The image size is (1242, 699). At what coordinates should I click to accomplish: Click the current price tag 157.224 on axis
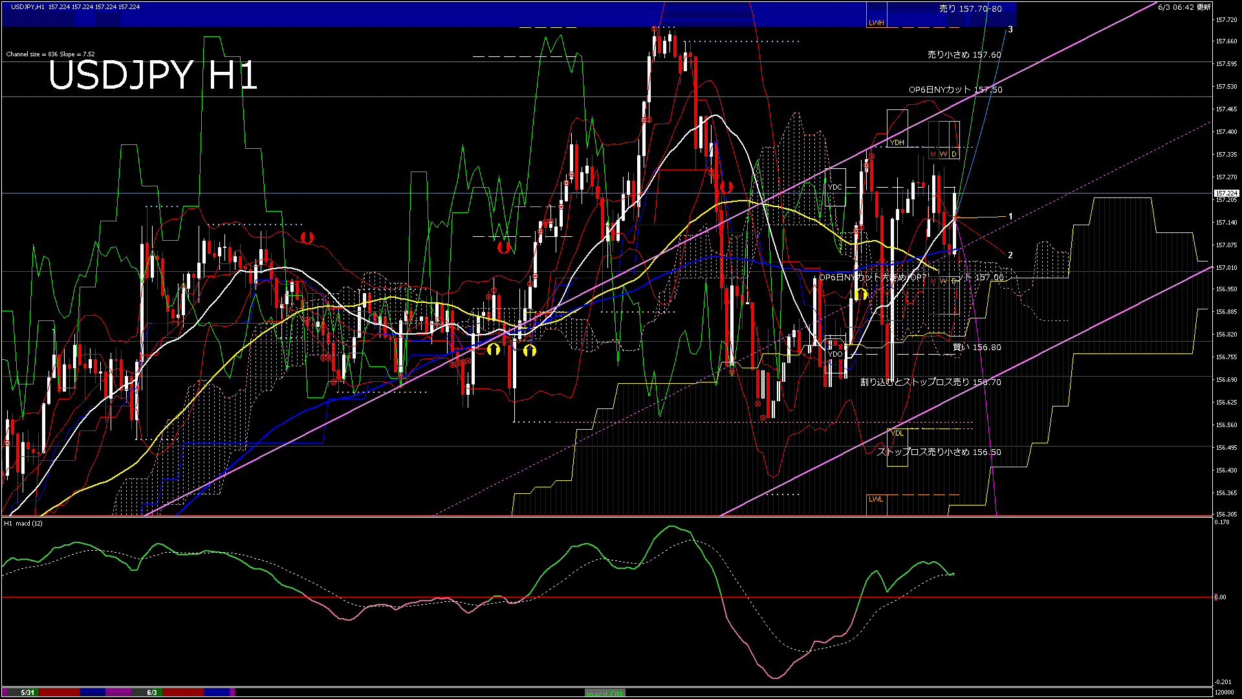tap(1226, 193)
